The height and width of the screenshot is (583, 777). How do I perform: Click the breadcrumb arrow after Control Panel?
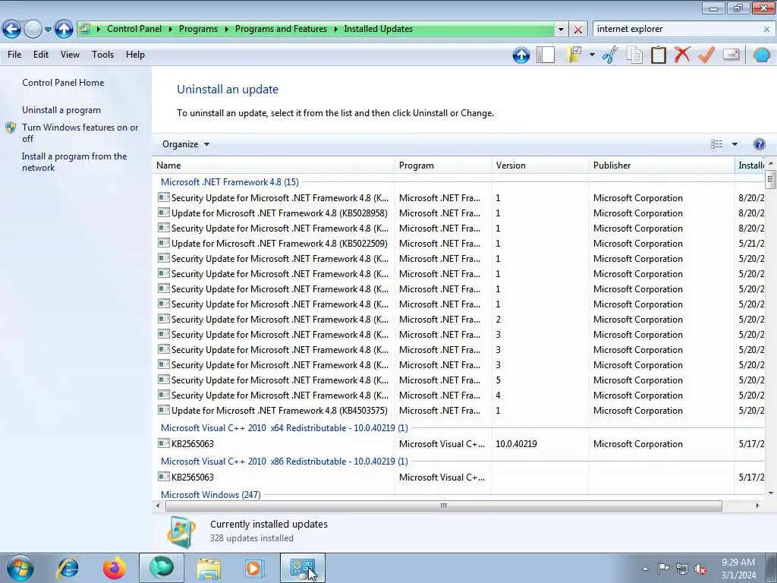pos(171,30)
